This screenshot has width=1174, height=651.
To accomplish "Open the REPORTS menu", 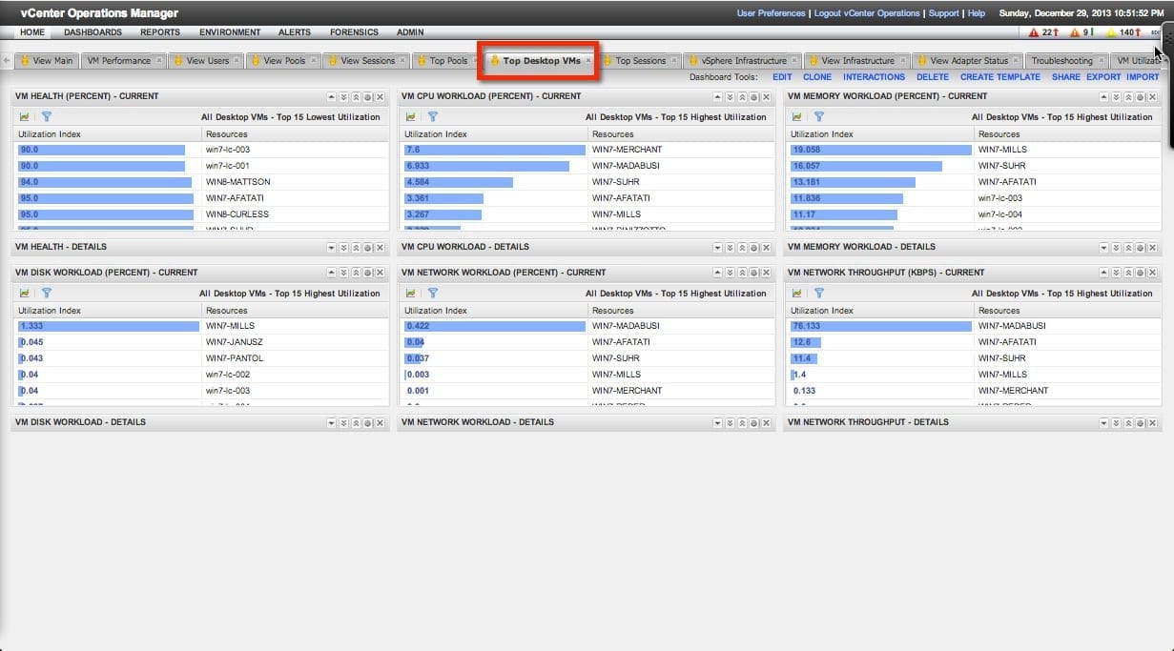I will click(160, 32).
